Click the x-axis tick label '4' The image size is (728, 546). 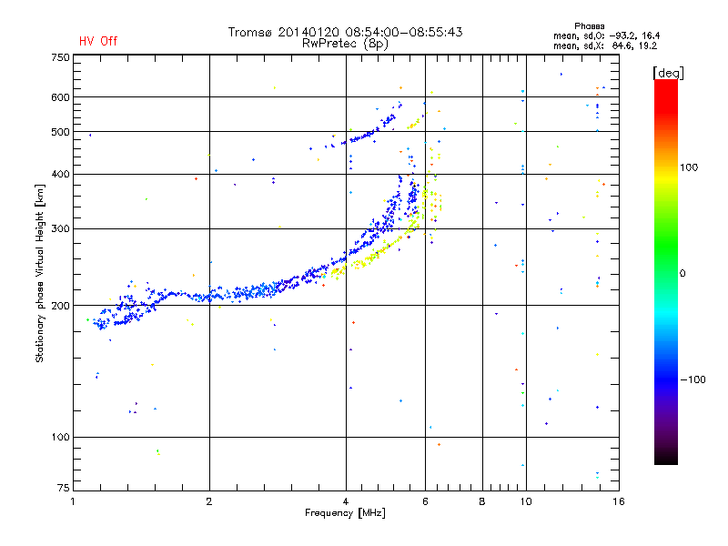pyautogui.click(x=346, y=501)
